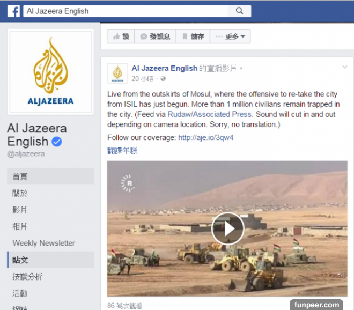Click the globe public privacy icon
This screenshot has width=354, height=310.
point(163,78)
